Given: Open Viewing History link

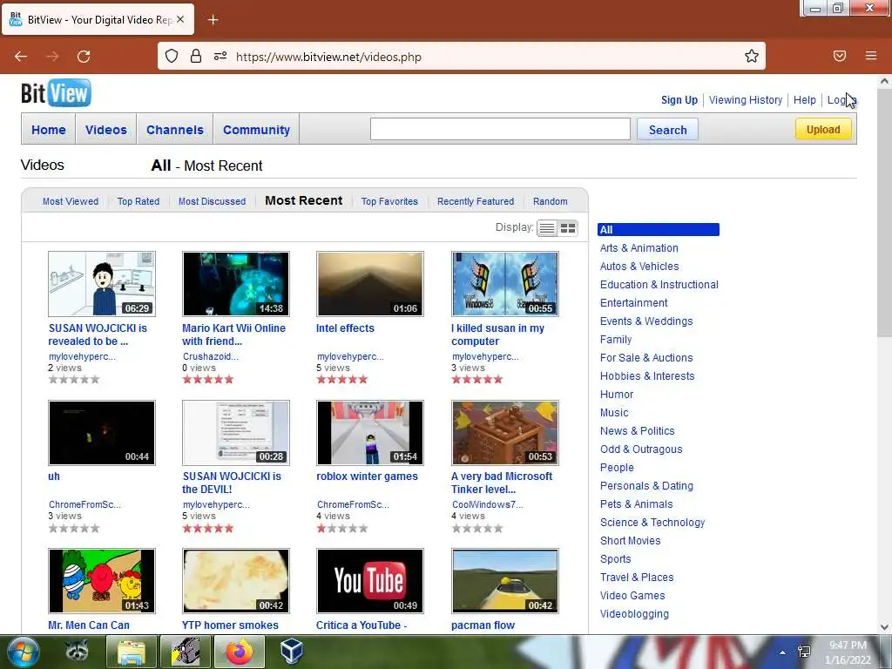Looking at the screenshot, I should pos(746,100).
